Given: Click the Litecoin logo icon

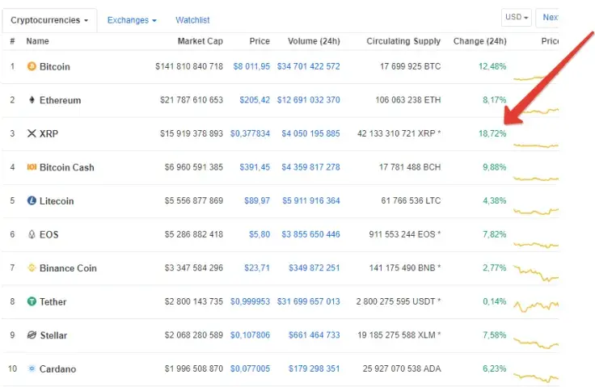Looking at the screenshot, I should click(x=32, y=200).
